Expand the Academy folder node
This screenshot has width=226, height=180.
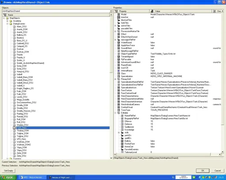[8, 21]
